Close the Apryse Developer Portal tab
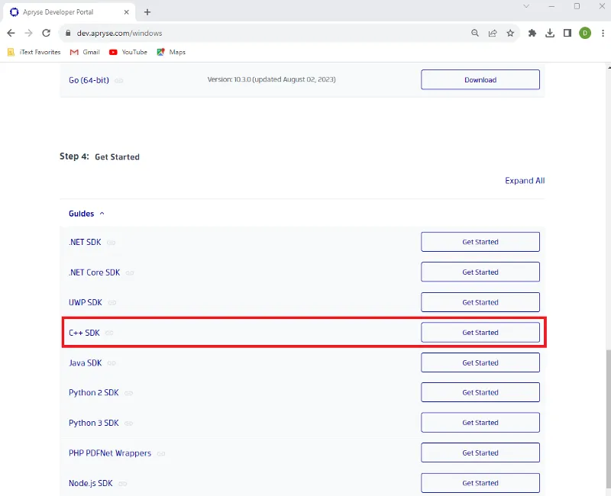 [126, 12]
